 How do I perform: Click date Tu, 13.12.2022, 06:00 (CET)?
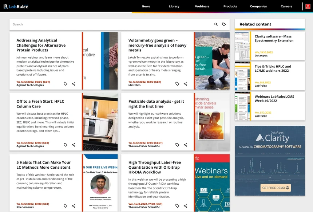pos(33,82)
